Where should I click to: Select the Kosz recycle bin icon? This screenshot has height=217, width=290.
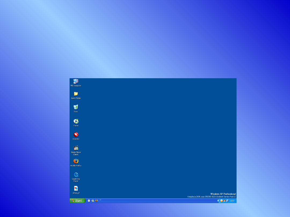pos(76,108)
